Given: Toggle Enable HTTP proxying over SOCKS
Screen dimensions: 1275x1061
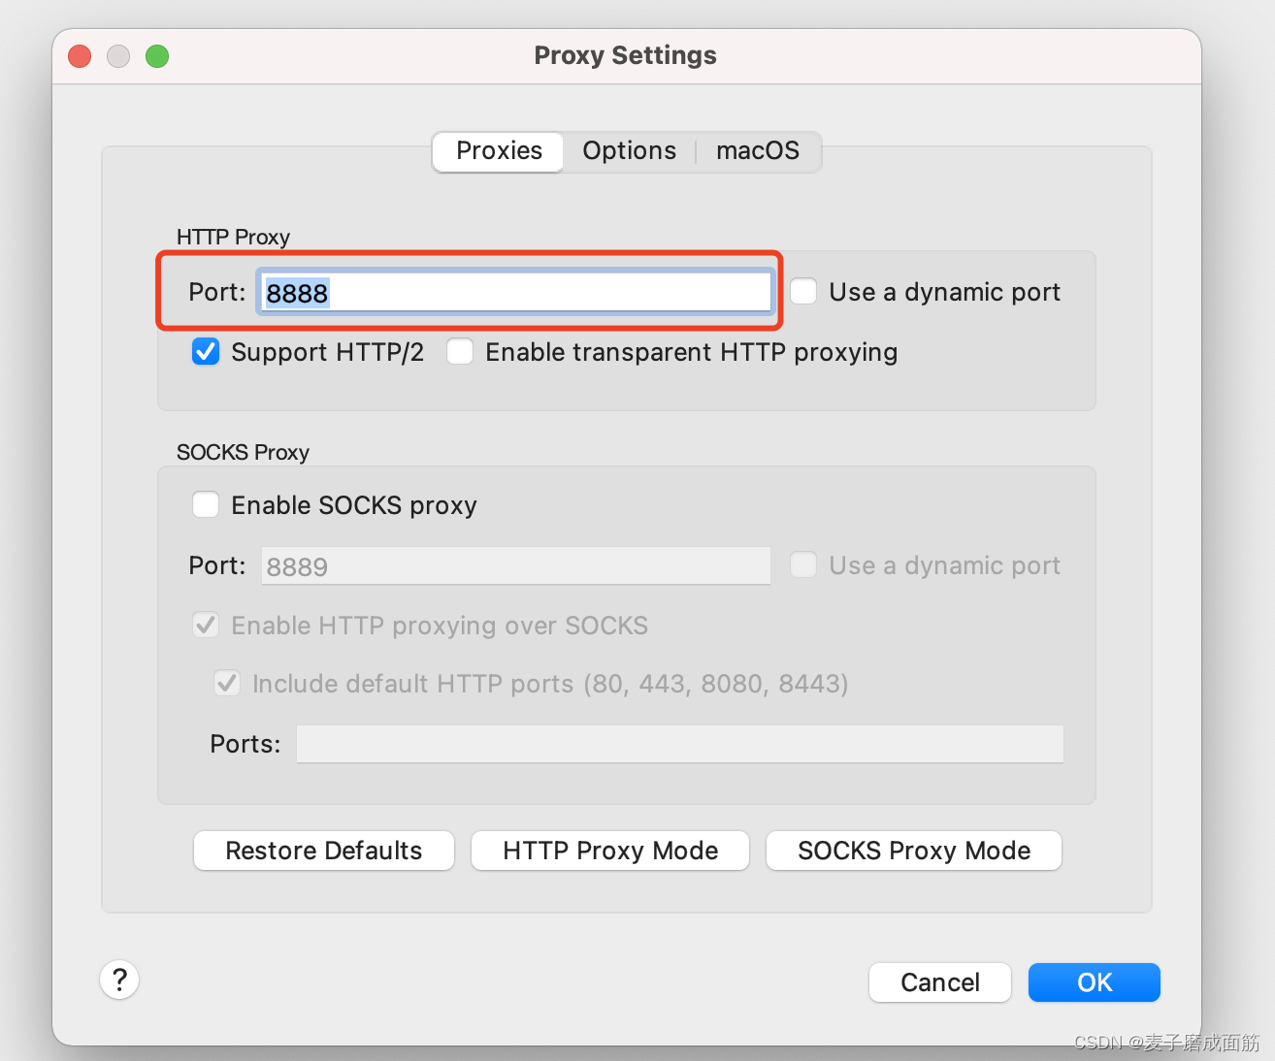Looking at the screenshot, I should click(x=206, y=625).
